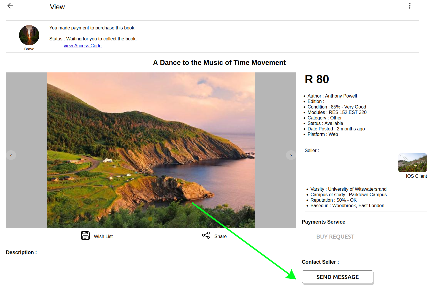Click the IOS Client seller photo
434x294 pixels.
tap(412, 163)
